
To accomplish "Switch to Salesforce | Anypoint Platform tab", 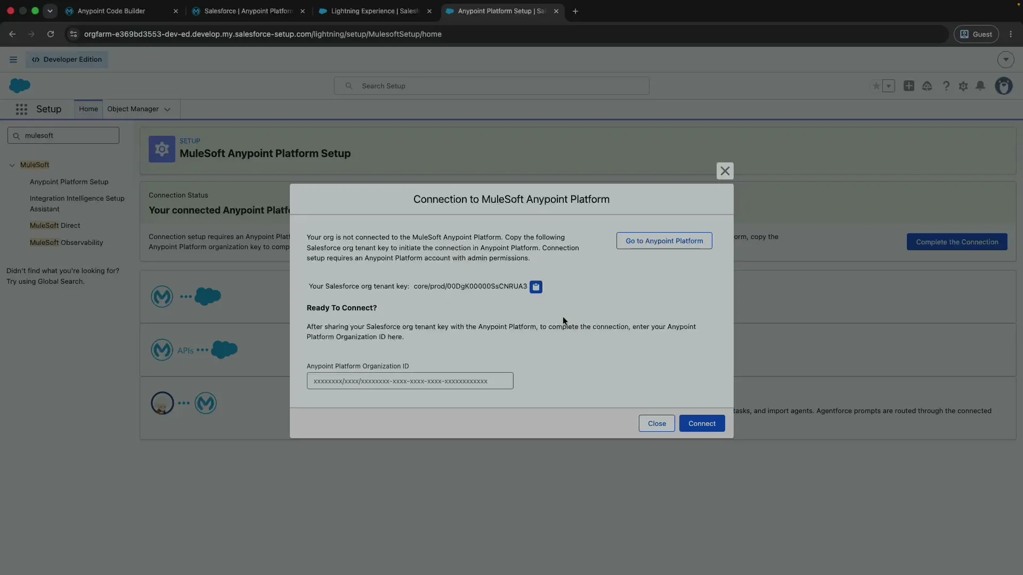I will (248, 11).
